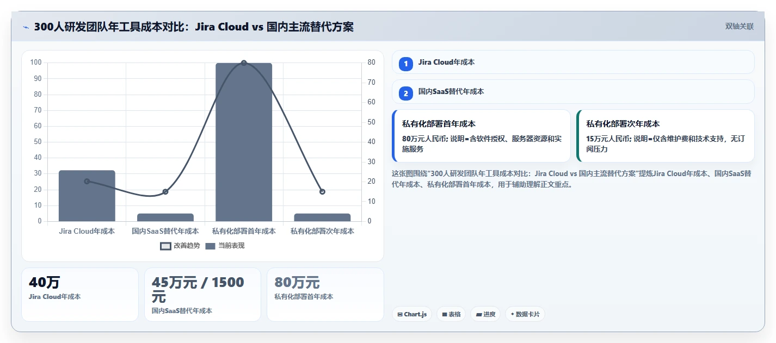Screen dimensions: 776x343
Task: Select the 进度 tag
Action: (485, 314)
